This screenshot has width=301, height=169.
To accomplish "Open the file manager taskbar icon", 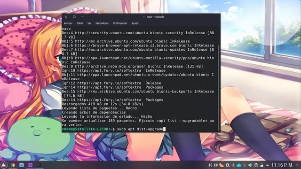I will tap(22, 165).
